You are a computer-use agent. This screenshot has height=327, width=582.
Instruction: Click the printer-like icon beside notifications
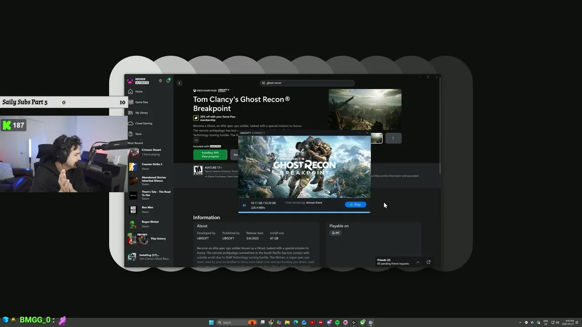(160, 81)
